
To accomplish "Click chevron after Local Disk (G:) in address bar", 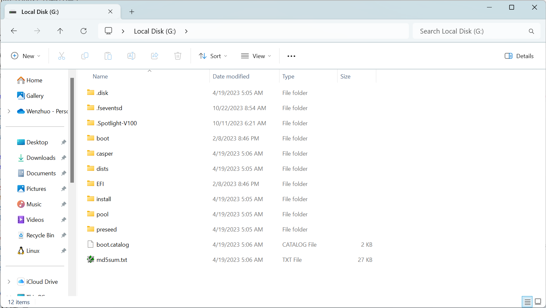I will pyautogui.click(x=186, y=31).
